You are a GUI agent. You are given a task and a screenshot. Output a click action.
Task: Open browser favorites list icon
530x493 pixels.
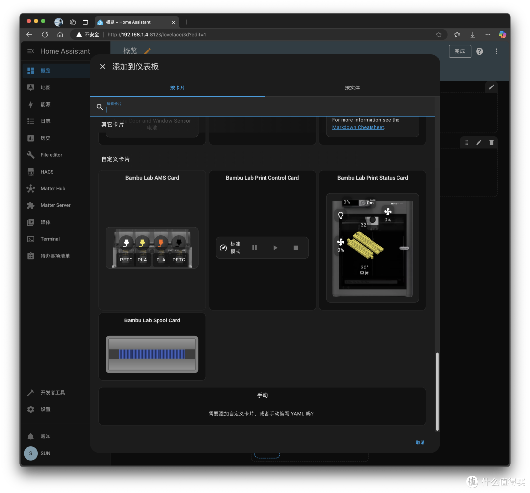[x=457, y=34]
